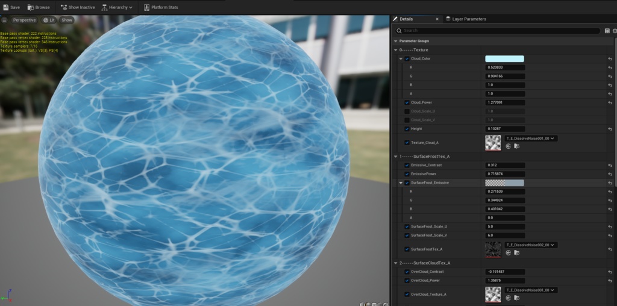This screenshot has width=617, height=306.
Task: Reset OverCloud_Power to default
Action: click(x=610, y=281)
